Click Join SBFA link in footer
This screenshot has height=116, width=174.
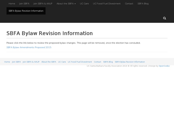click(16, 62)
